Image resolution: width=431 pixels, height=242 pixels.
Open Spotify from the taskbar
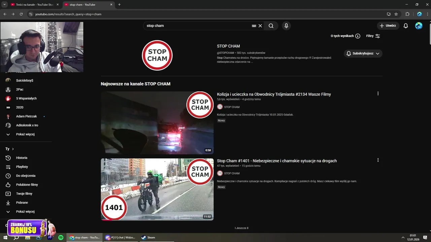61,237
